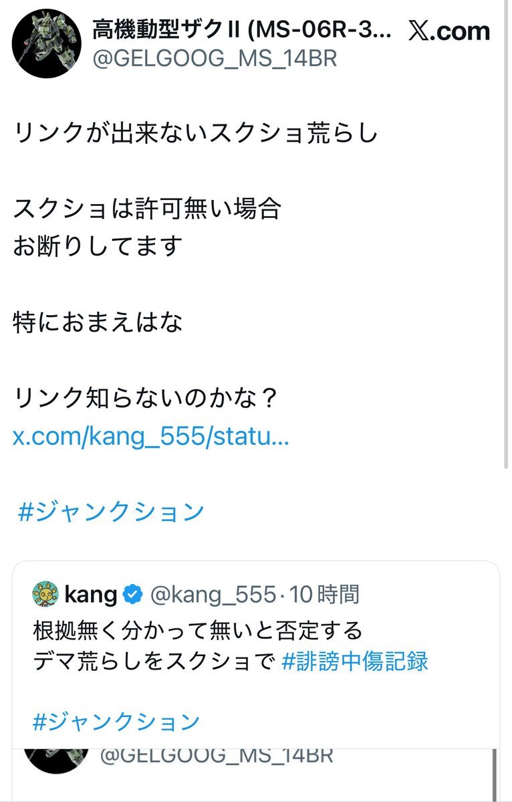Viewport: 512px width, 802px height.
Task: Open the 高機動型ザクII display name
Action: [x=242, y=30]
